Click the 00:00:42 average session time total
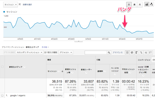155x98 pixels. point(128,81)
